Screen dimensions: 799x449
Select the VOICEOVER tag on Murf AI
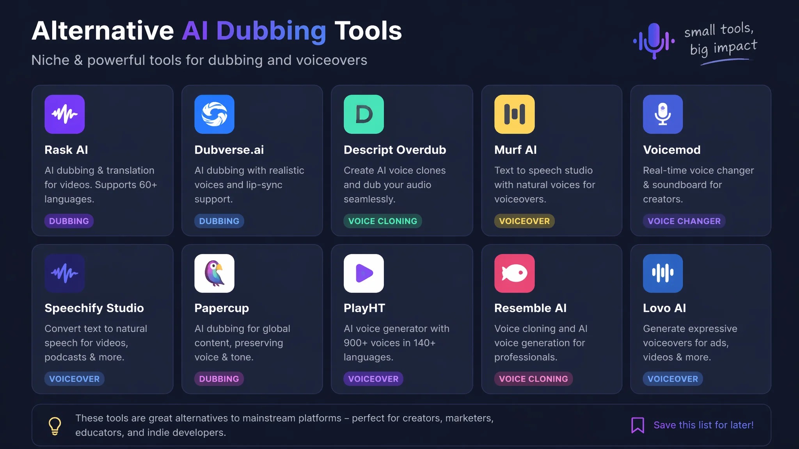pyautogui.click(x=524, y=221)
